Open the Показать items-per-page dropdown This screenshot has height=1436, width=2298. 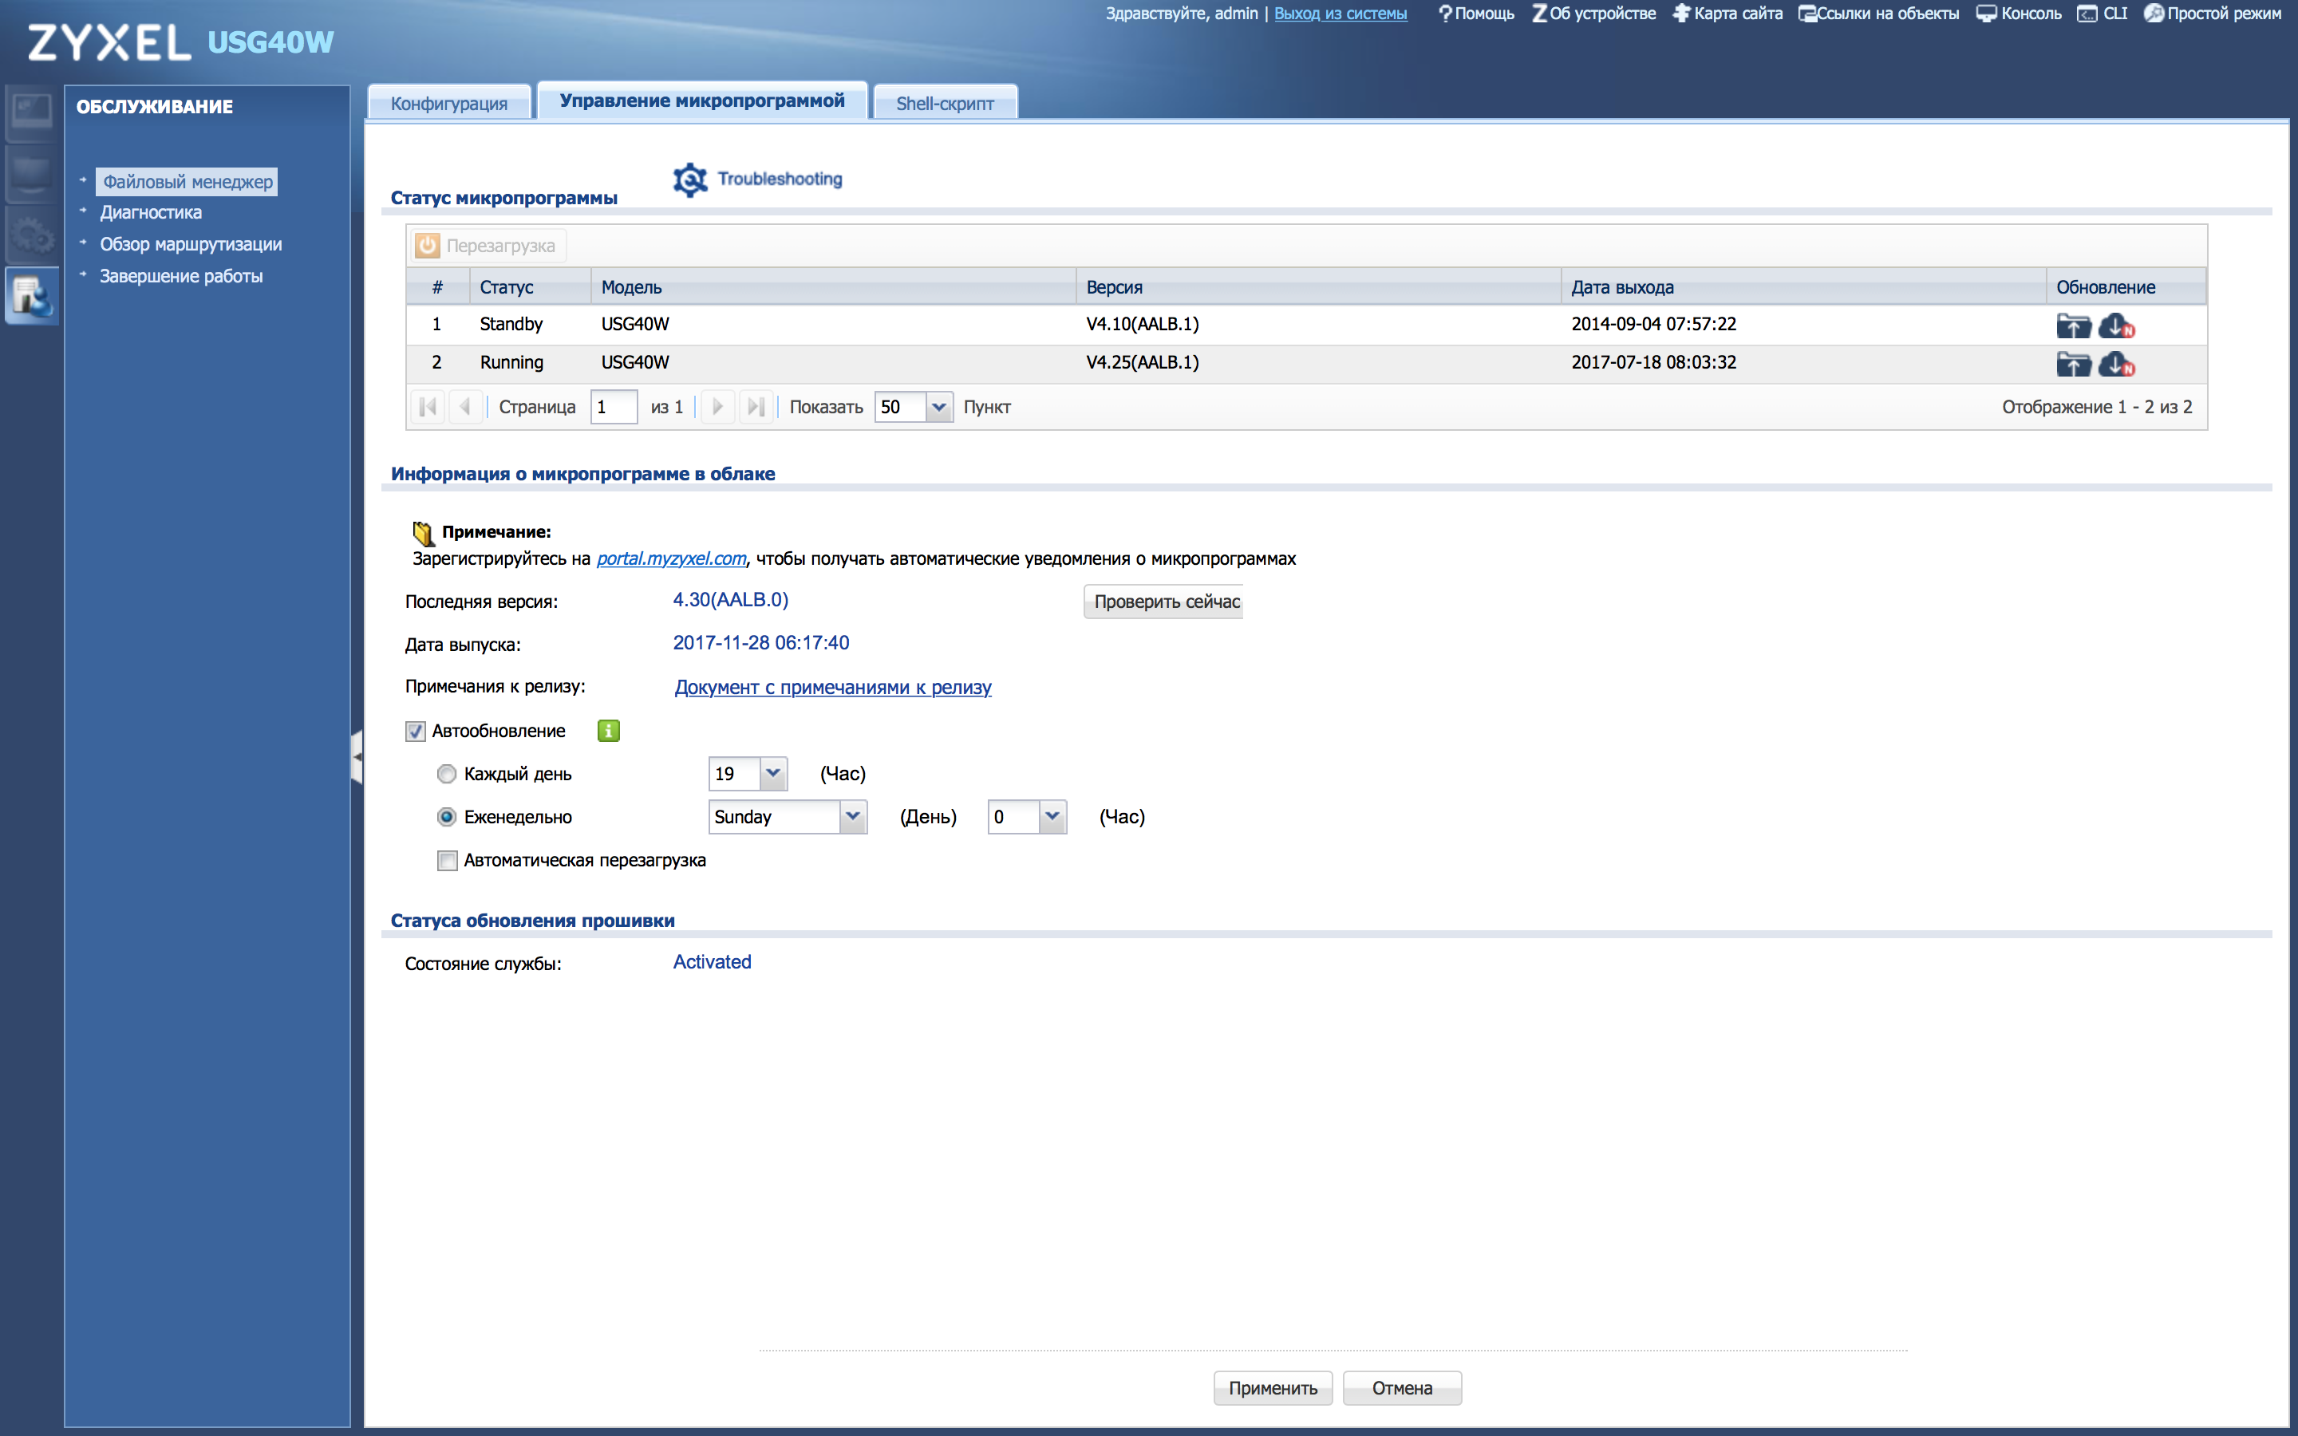click(x=938, y=408)
